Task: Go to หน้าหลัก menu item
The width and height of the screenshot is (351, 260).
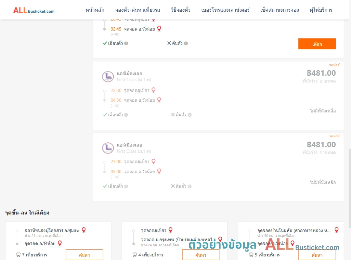Action: coord(95,10)
